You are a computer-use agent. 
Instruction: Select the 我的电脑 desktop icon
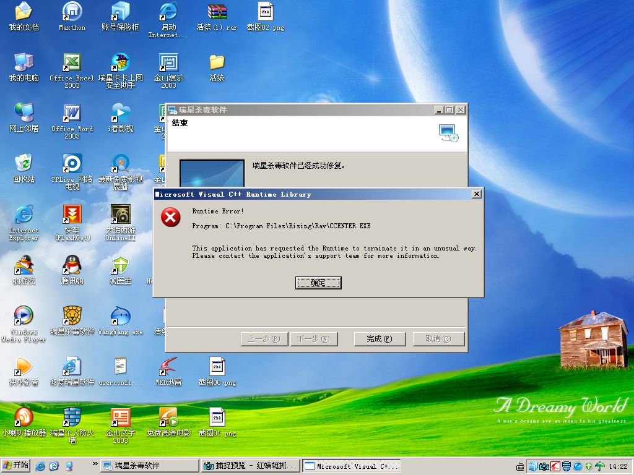[x=24, y=67]
